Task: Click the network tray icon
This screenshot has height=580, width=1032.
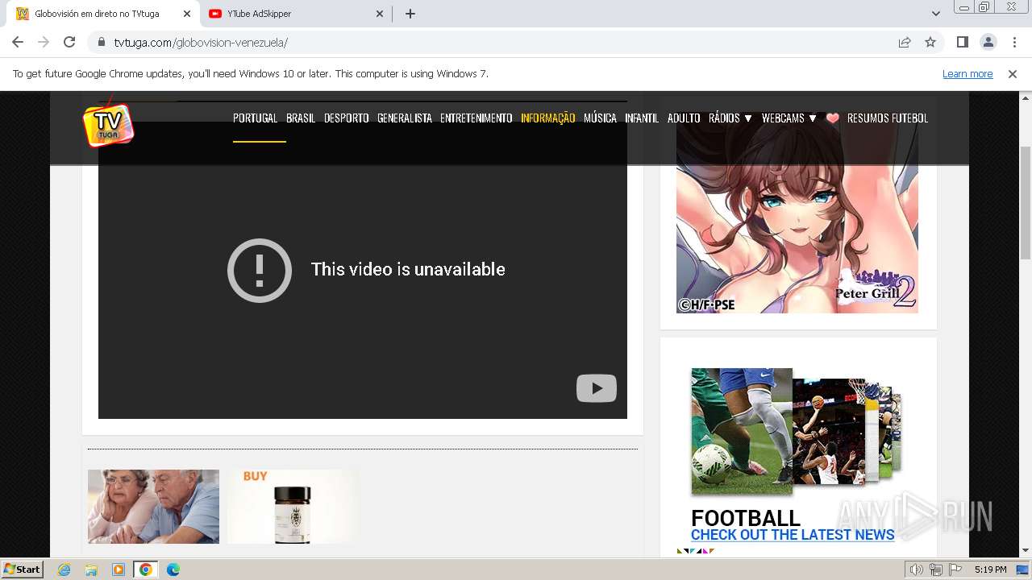Action: 936,570
